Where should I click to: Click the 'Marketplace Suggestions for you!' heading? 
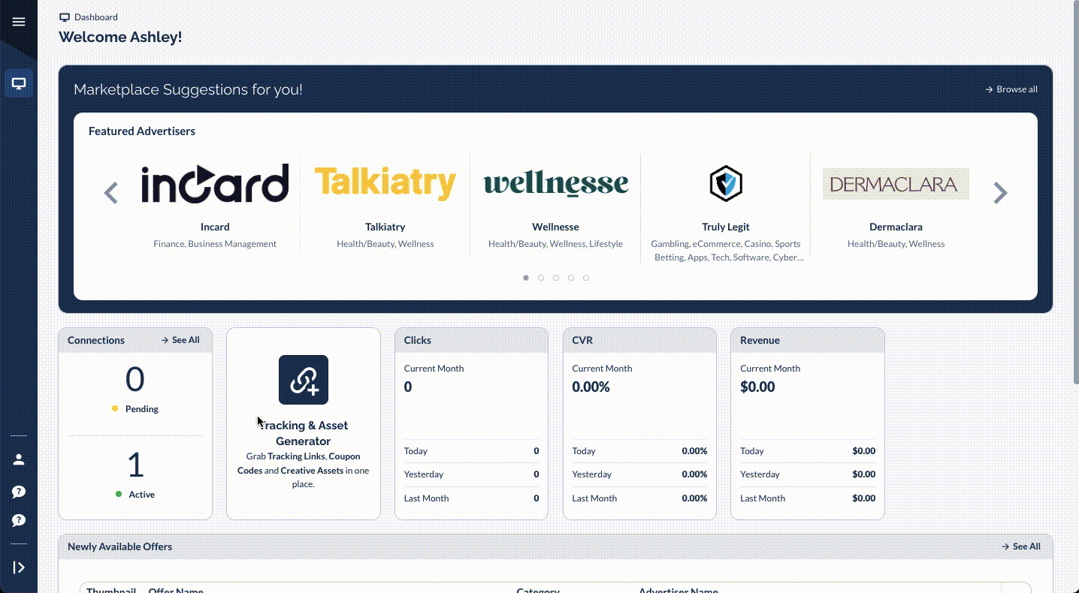188,89
